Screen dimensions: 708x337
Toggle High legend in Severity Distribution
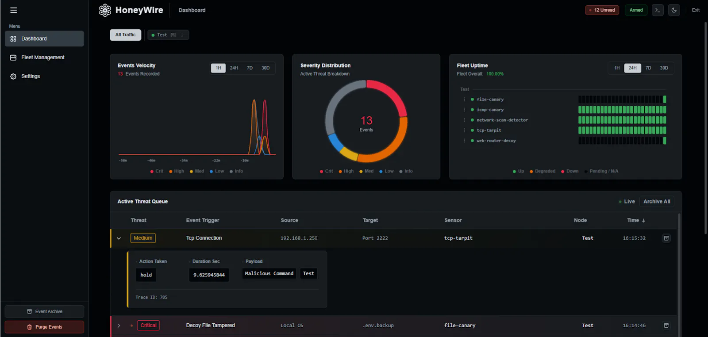[346, 171]
